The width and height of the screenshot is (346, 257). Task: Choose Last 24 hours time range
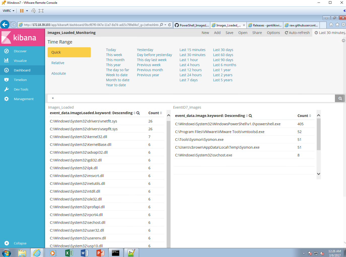point(191,75)
